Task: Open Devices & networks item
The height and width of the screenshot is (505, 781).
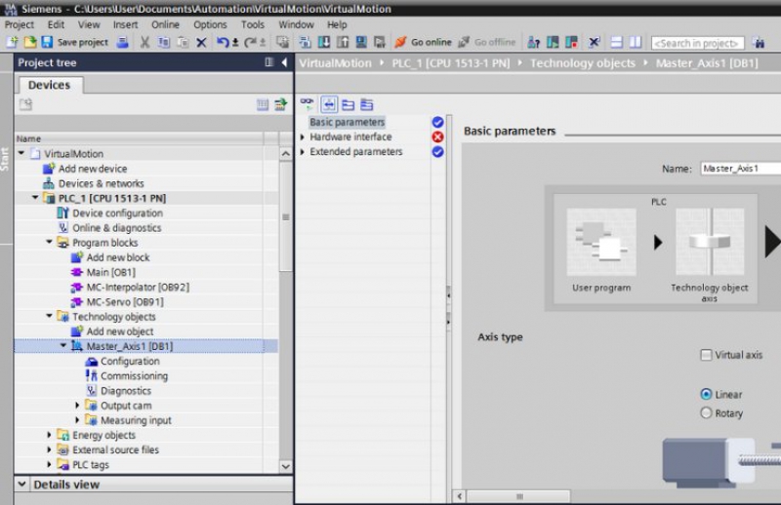Action: [x=102, y=183]
